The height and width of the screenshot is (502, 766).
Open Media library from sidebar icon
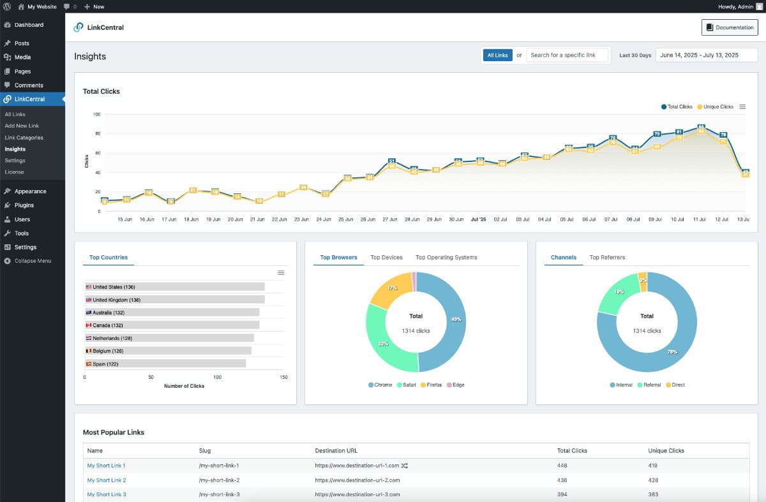pos(7,57)
